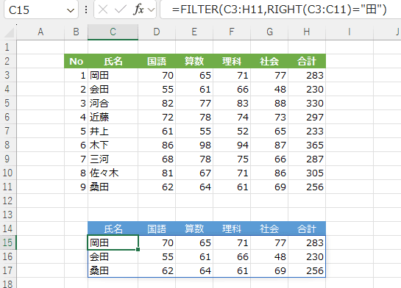The width and height of the screenshot is (401, 288).
Task: Select the Name Box showing C15
Action: [41, 10]
